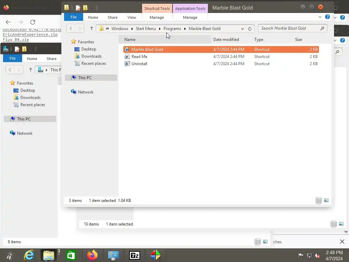
Task: Click the Uninstall shortcut file icon
Action: (x=127, y=64)
